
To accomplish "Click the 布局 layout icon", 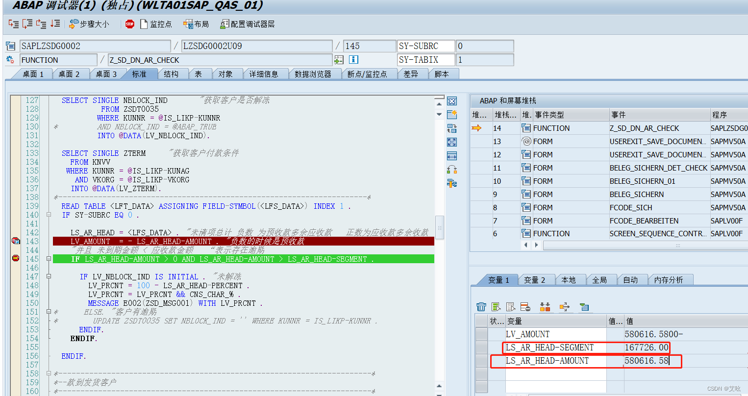I will pos(196,23).
